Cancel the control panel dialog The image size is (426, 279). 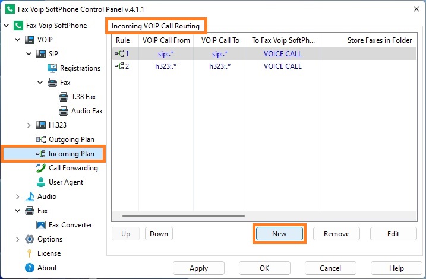[x=330, y=268]
